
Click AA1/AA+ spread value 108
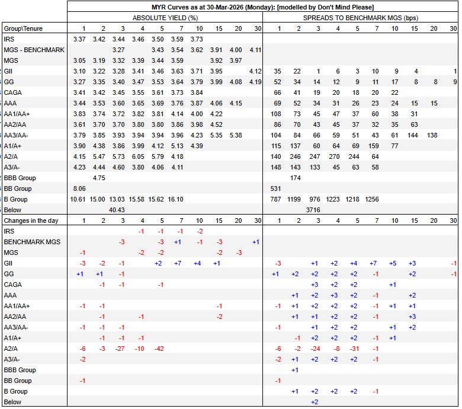tap(275, 114)
